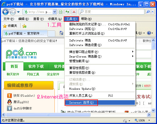Click the magnifier Search button
The width and height of the screenshot is (157, 124).
tap(148, 12)
